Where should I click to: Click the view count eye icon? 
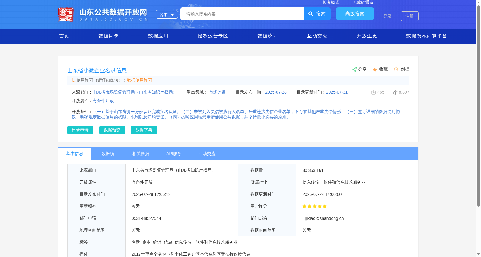tap(395, 92)
